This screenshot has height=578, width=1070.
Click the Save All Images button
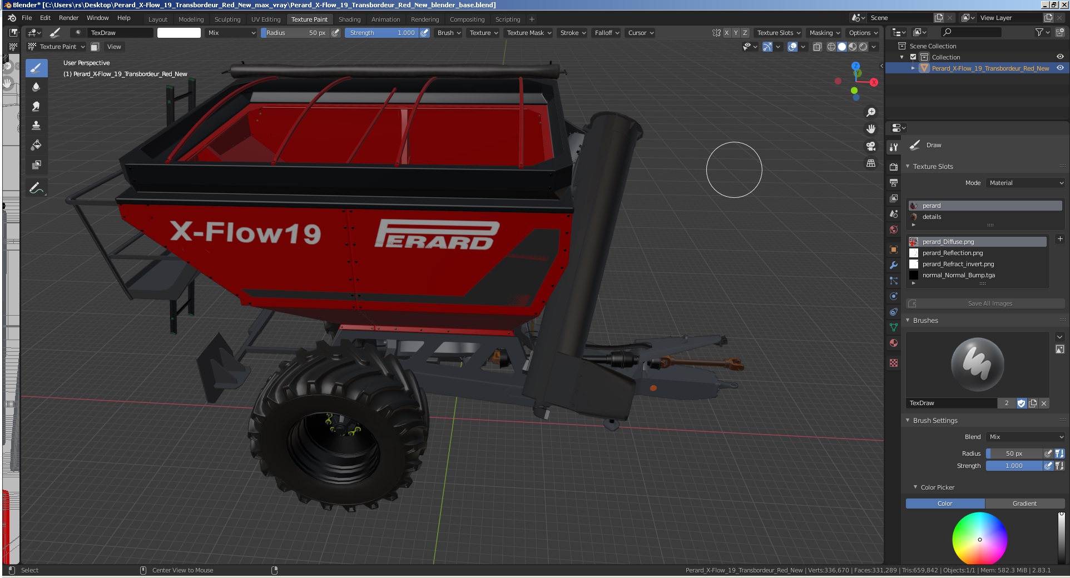[985, 303]
